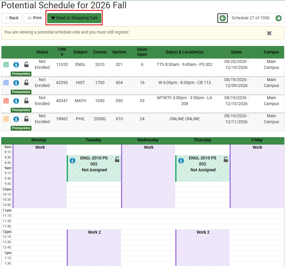Screen dimensions: 285x266
Task: Open info for ENGL 2010 row
Action: [16, 65]
